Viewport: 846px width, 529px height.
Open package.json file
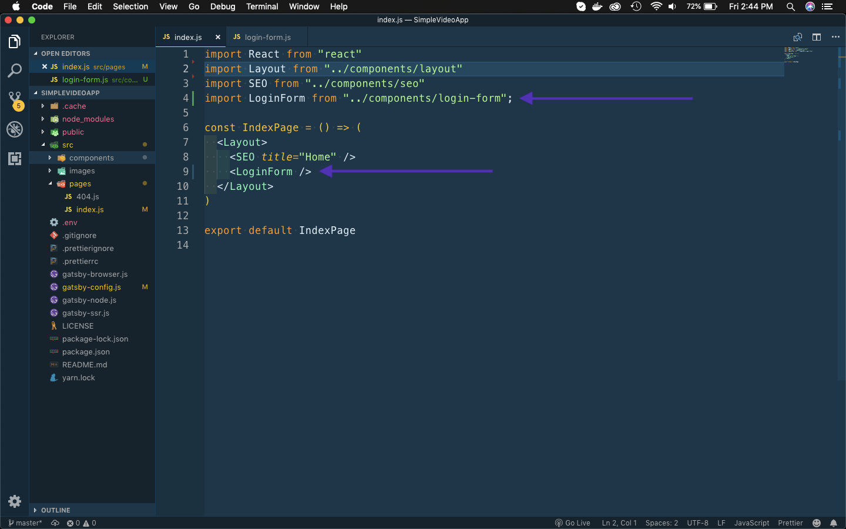point(92,352)
